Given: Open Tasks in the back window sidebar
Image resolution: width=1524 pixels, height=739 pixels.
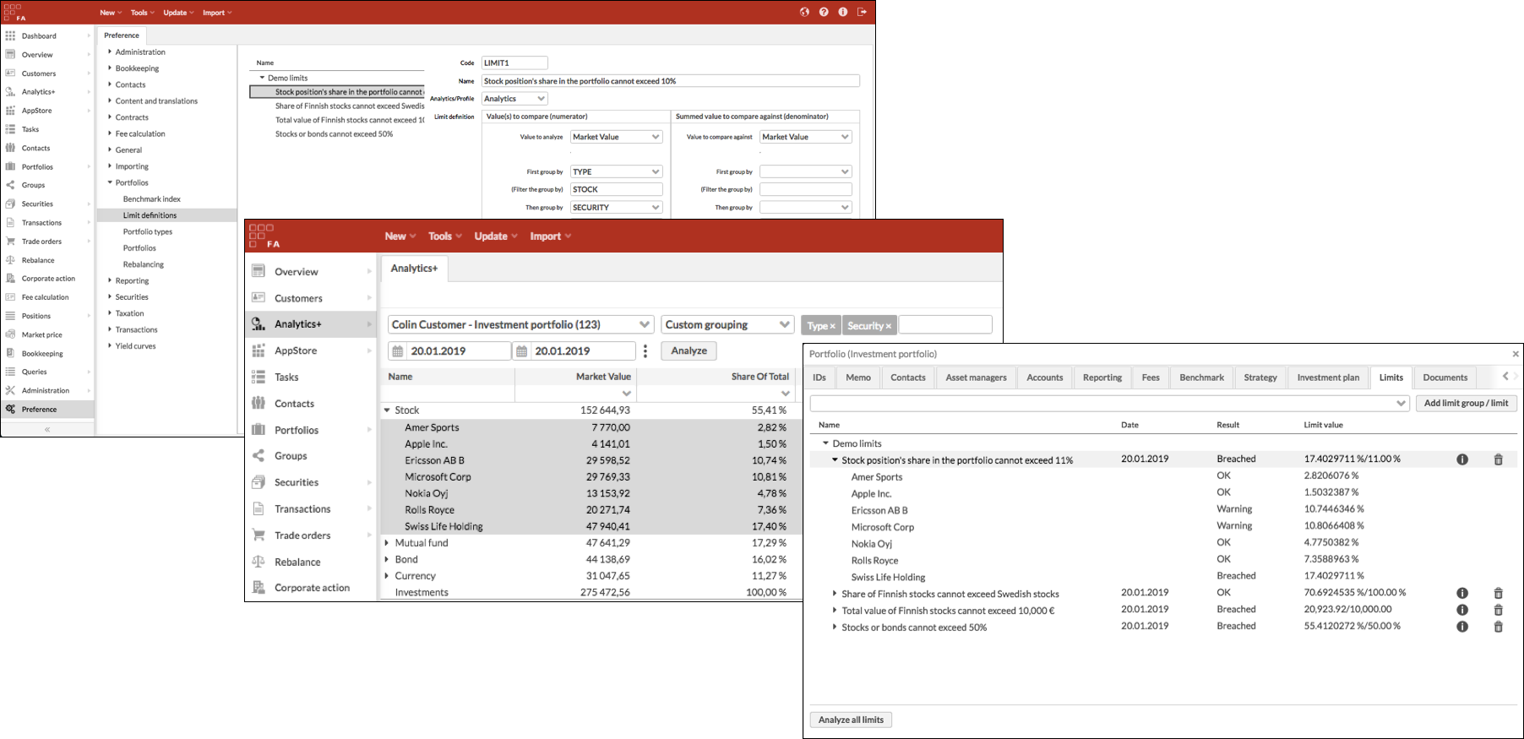Looking at the screenshot, I should coord(30,129).
